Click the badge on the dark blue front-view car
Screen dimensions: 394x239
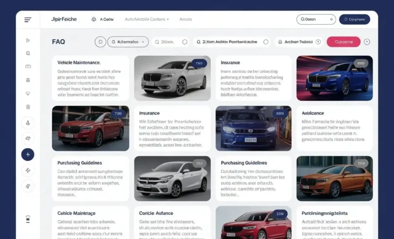point(280,114)
